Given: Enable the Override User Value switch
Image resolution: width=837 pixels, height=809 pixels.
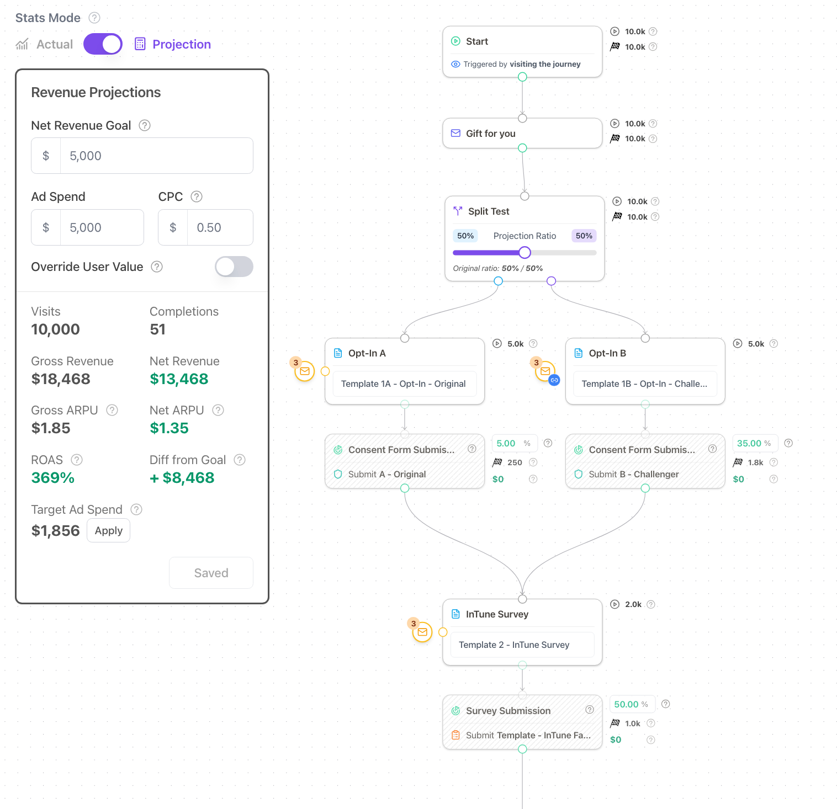Looking at the screenshot, I should point(234,267).
